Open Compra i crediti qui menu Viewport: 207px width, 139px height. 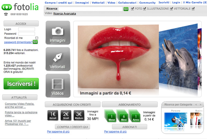pos(59,3)
